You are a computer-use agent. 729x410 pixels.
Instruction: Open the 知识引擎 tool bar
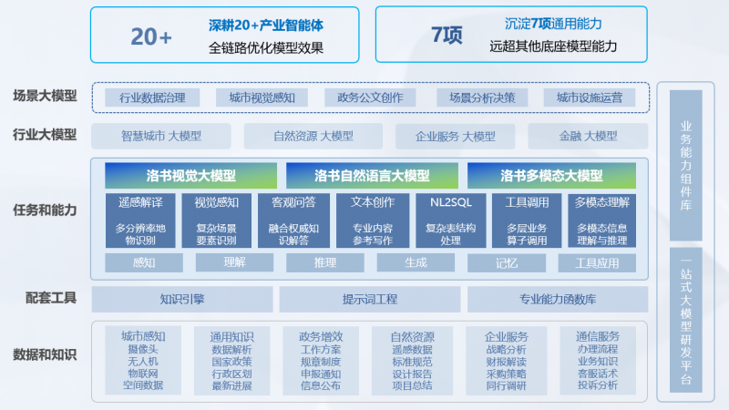coord(182,299)
